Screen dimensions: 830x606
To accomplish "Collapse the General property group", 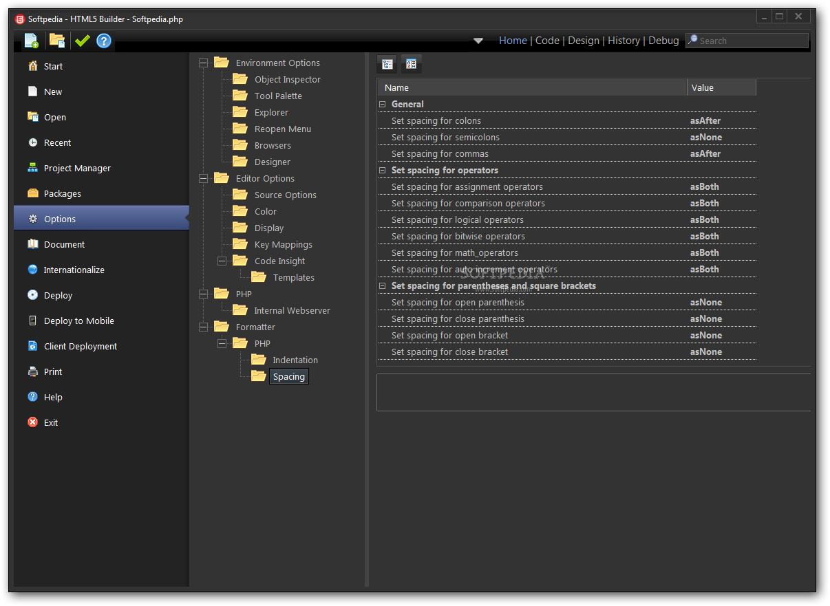I will 382,105.
